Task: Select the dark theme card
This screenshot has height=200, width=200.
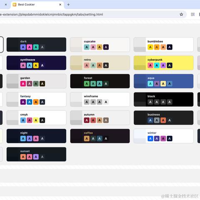Action: [36, 45]
